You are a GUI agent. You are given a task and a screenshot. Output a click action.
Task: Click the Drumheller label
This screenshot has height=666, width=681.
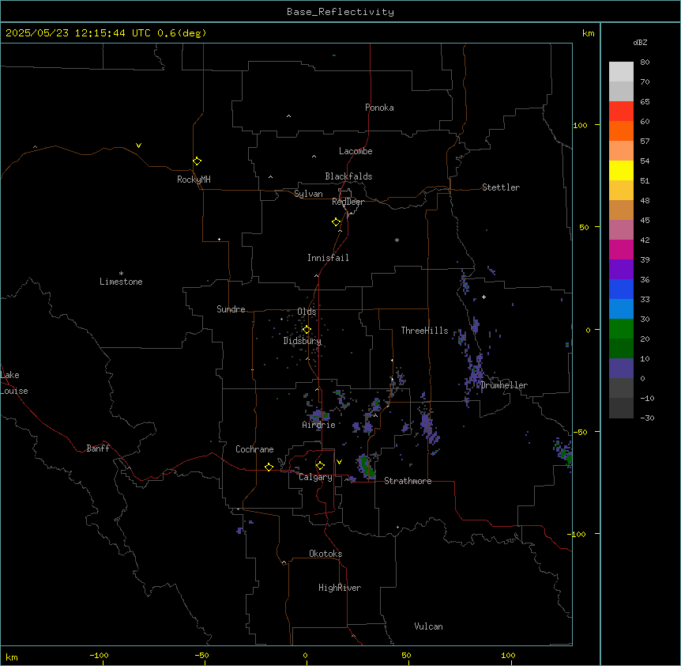pos(504,385)
